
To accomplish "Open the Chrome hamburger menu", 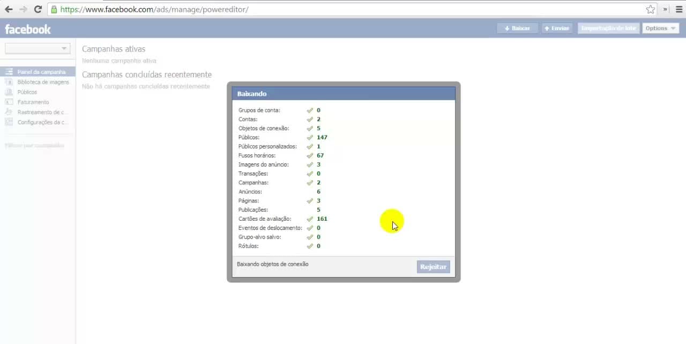I will 678,9.
